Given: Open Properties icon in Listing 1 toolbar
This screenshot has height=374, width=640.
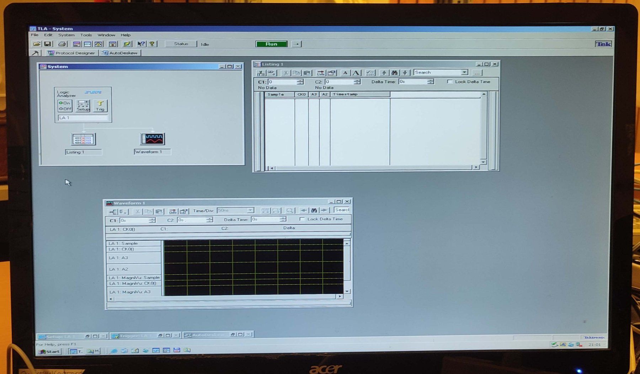Looking at the screenshot, I should tap(331, 73).
